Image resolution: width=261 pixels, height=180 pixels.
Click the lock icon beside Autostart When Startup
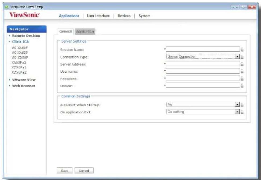(242, 105)
